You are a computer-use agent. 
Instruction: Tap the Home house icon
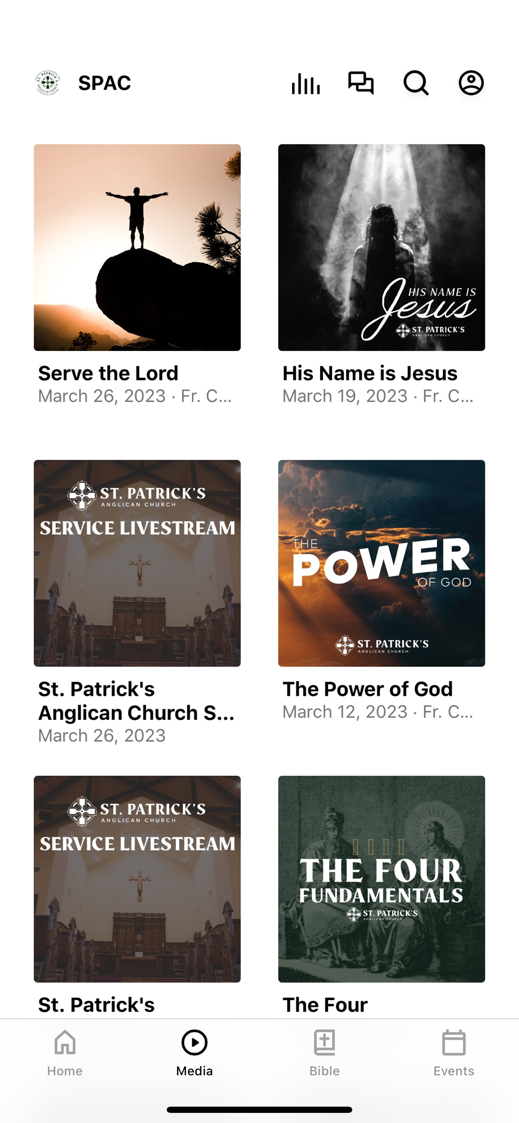coord(65,1042)
